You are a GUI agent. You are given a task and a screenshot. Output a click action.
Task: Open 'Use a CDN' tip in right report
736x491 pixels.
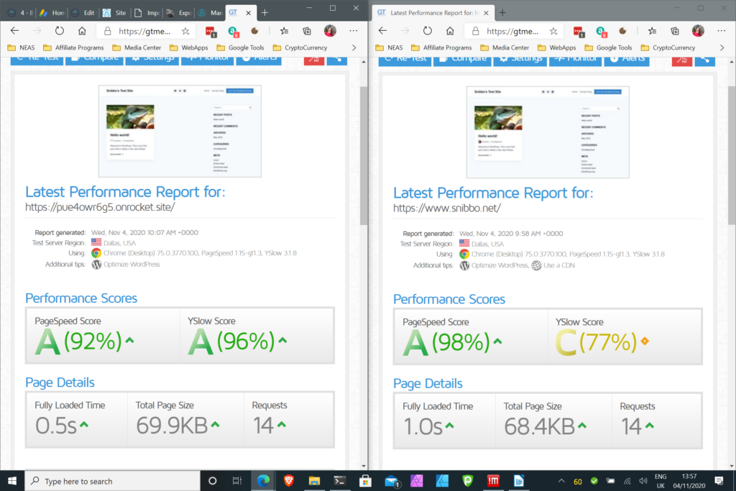click(558, 265)
